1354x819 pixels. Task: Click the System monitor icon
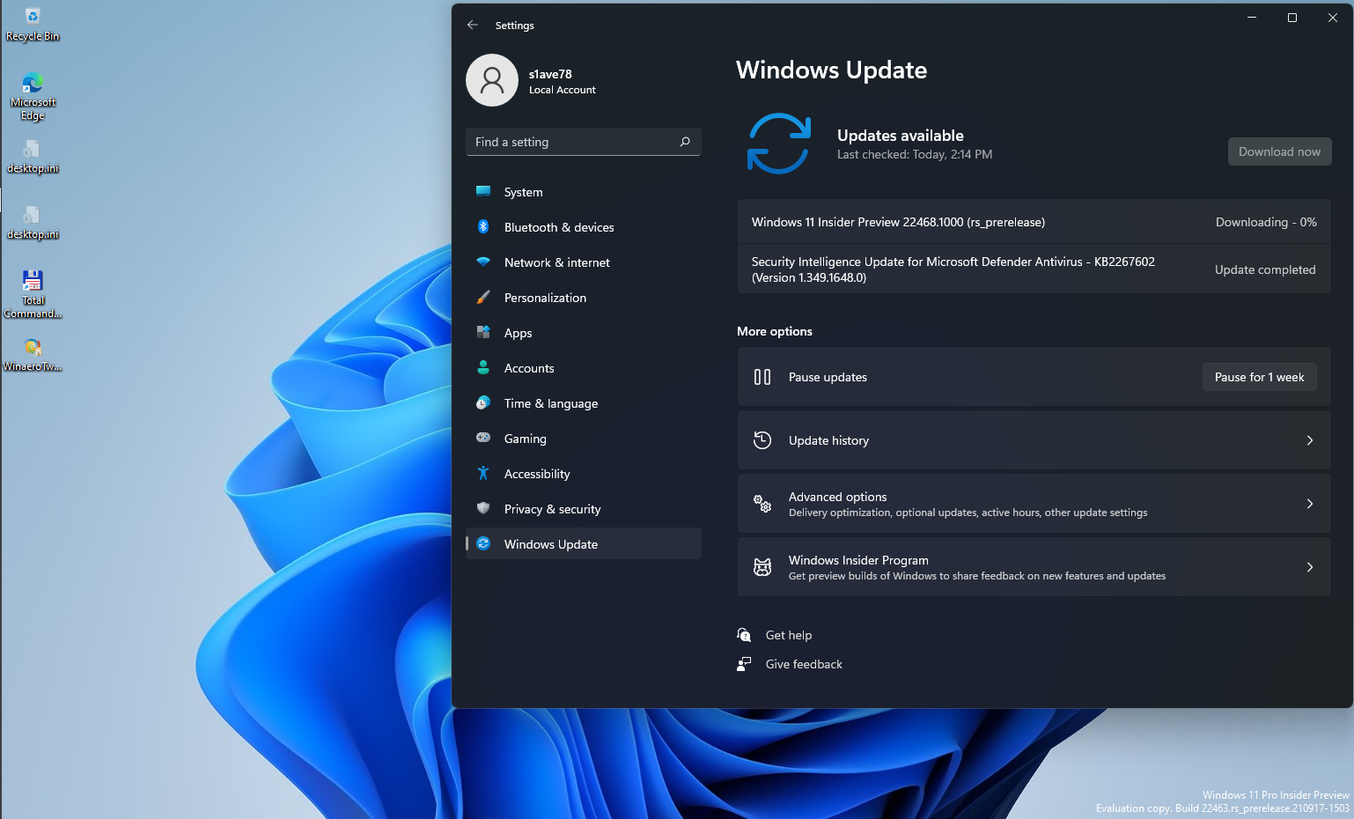click(483, 191)
